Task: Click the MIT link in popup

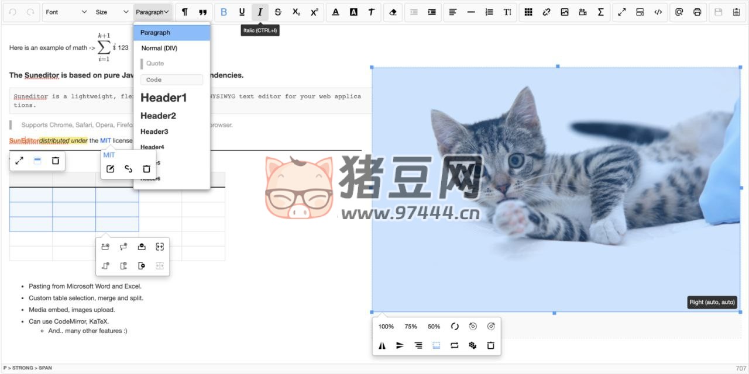Action: tap(109, 155)
